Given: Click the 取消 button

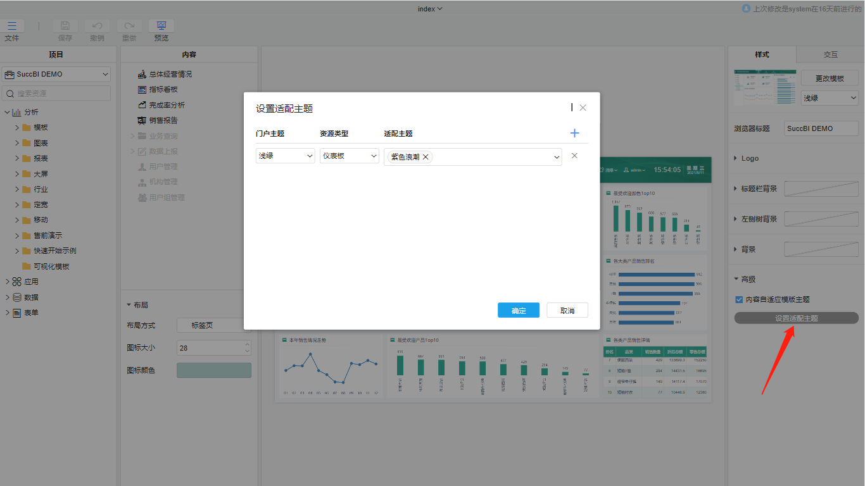Looking at the screenshot, I should pos(567,310).
